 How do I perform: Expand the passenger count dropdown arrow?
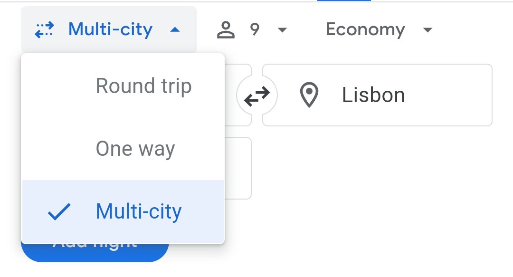(x=282, y=30)
